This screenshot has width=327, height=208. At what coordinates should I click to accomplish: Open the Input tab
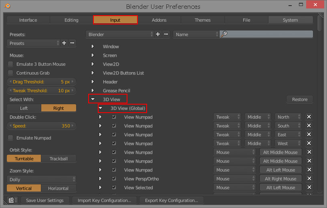click(115, 20)
